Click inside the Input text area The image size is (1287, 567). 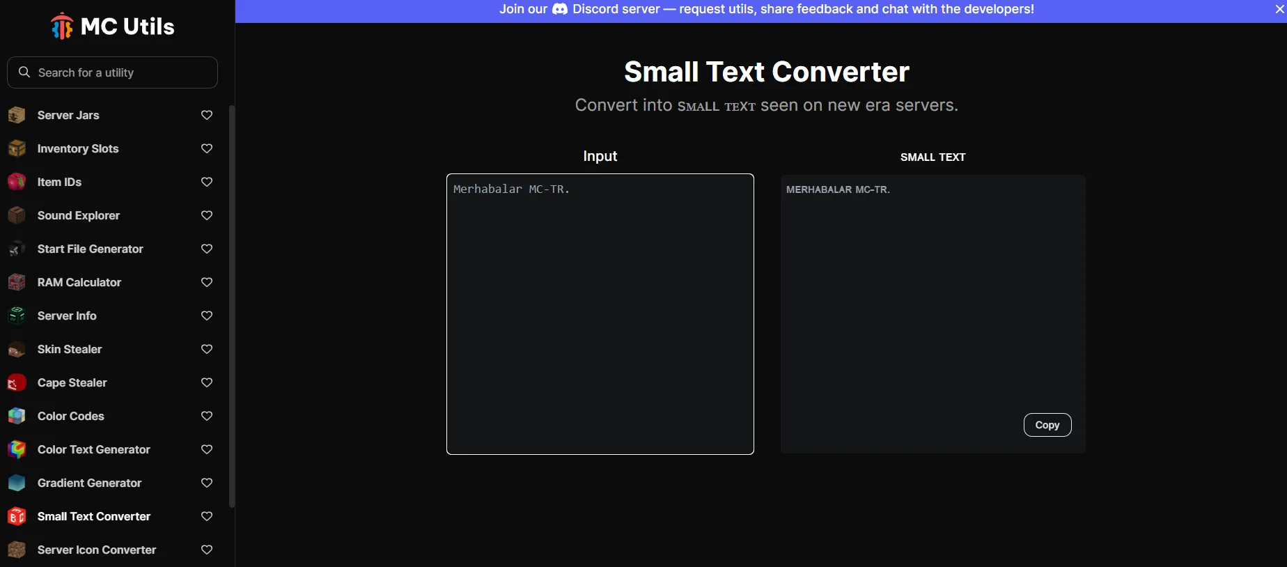pyautogui.click(x=600, y=314)
